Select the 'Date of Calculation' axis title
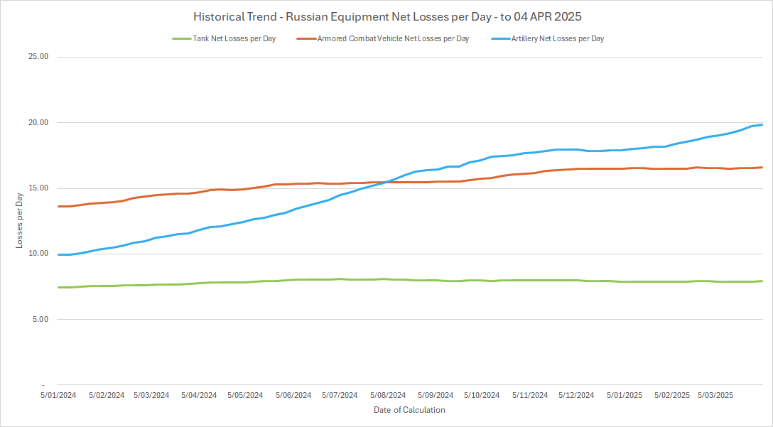Screen dimensions: 773x427 [409, 410]
